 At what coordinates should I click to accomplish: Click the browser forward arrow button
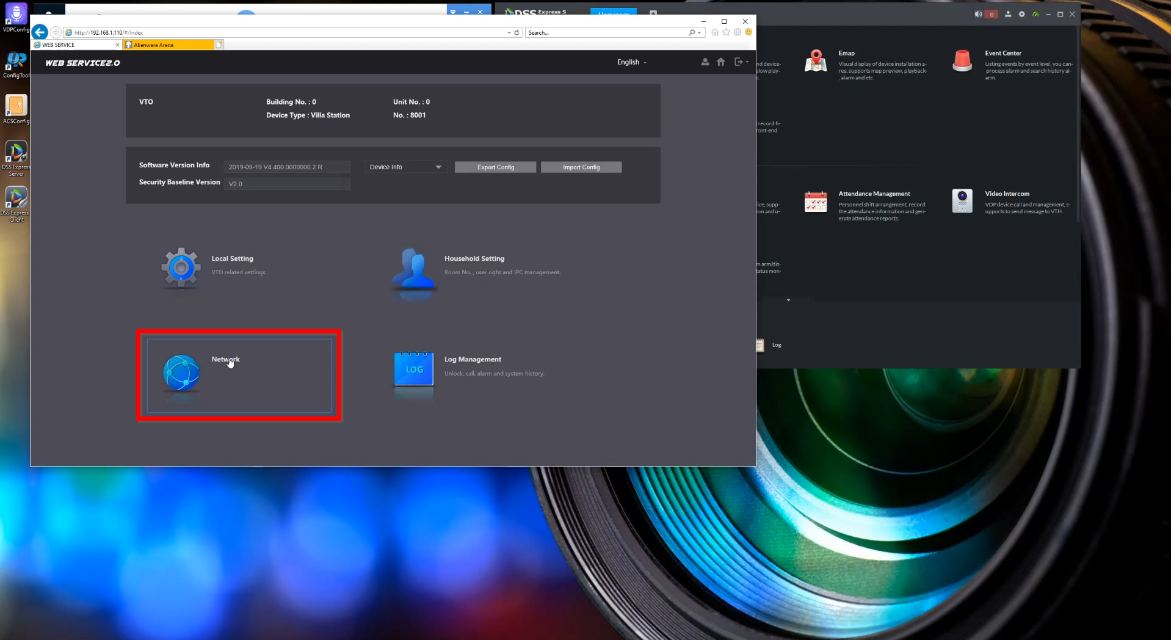coord(56,32)
